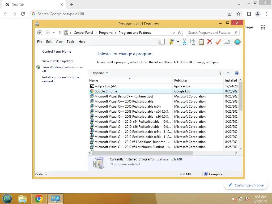
Task: Open the Help menu
Action: pos(82,42)
